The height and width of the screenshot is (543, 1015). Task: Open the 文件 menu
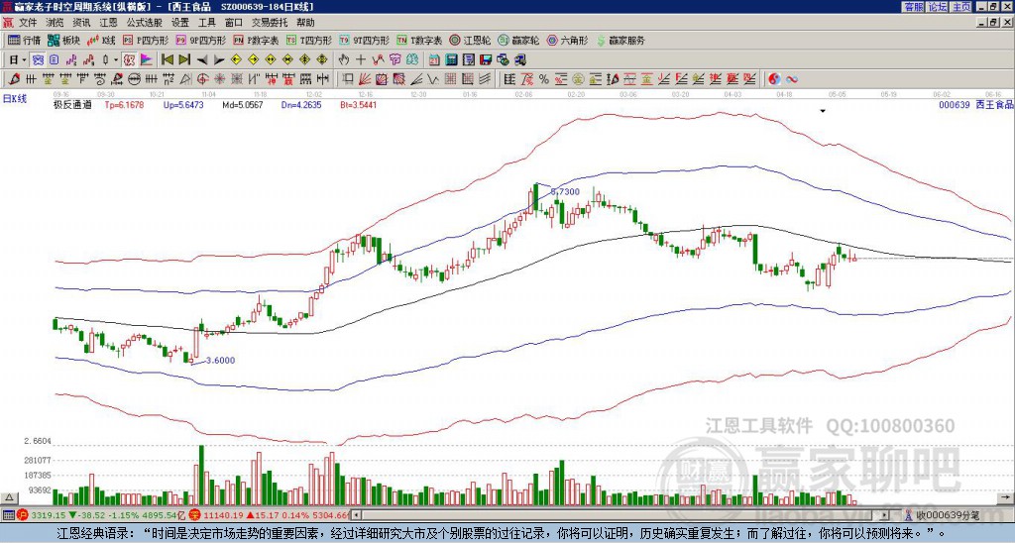pos(28,23)
